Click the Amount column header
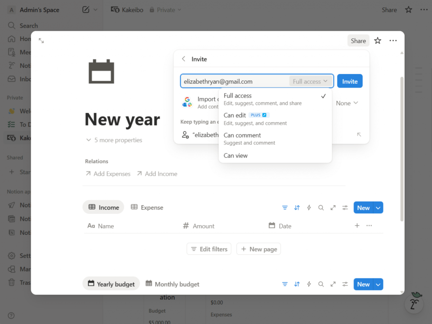432x324 pixels. [x=199, y=226]
